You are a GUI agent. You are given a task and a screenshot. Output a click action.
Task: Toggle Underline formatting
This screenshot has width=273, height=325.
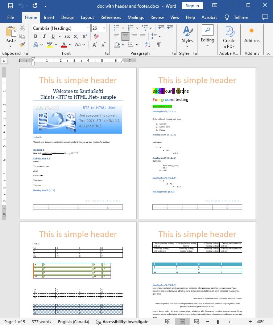pos(53,36)
